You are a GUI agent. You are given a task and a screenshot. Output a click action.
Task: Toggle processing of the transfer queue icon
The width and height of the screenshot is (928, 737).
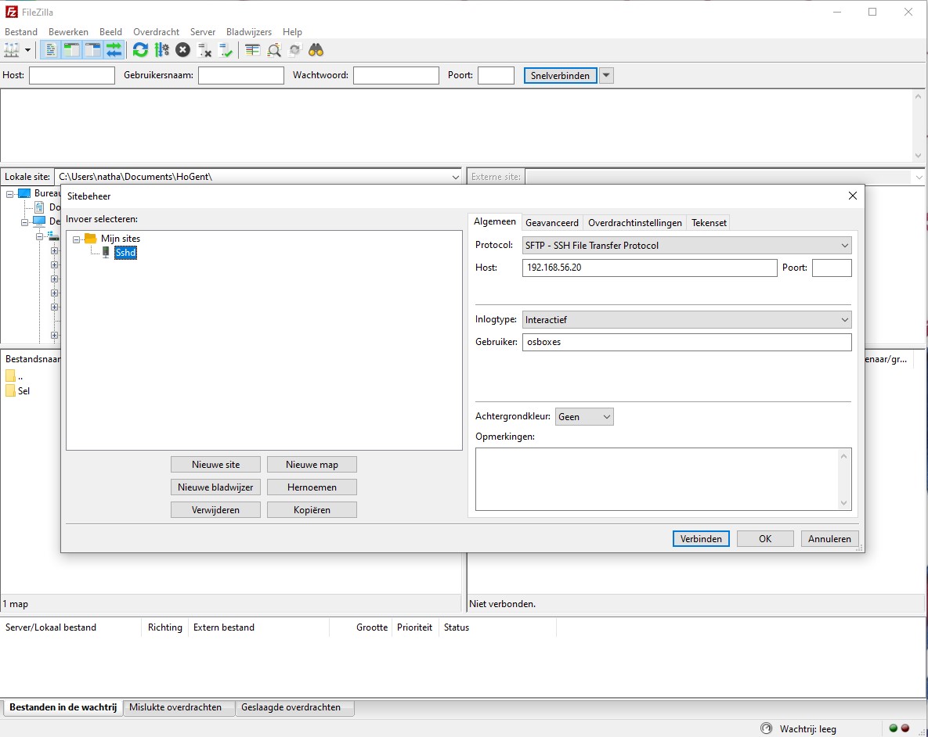tap(161, 50)
